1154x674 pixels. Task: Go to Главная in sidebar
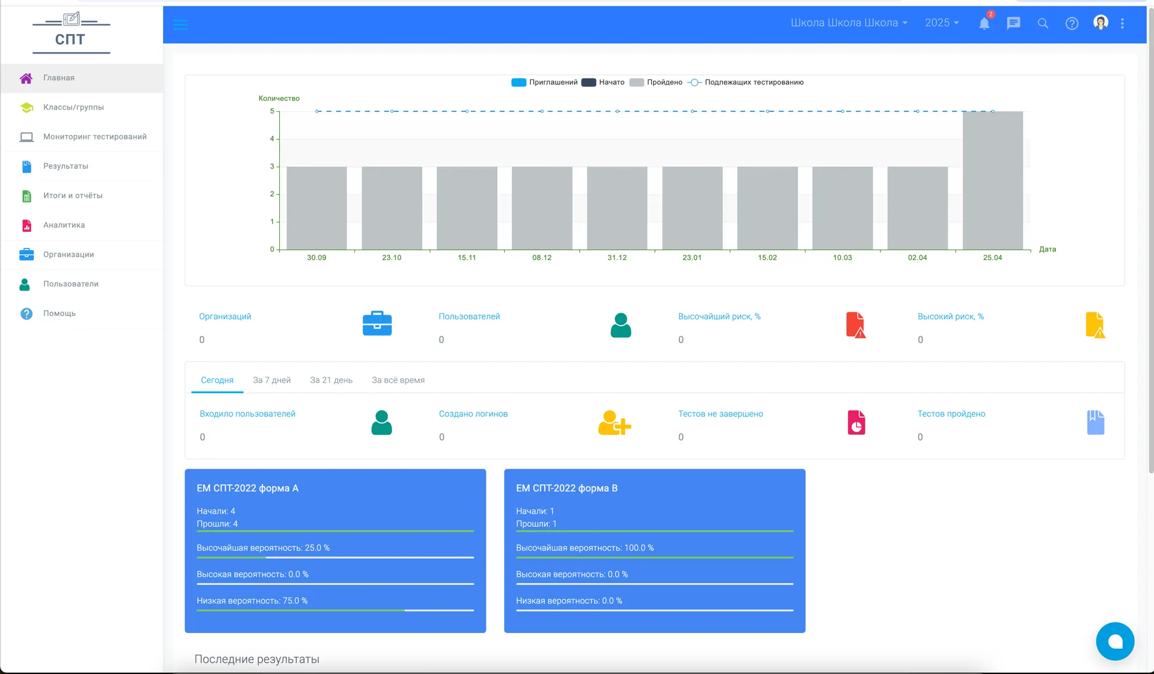(x=82, y=78)
